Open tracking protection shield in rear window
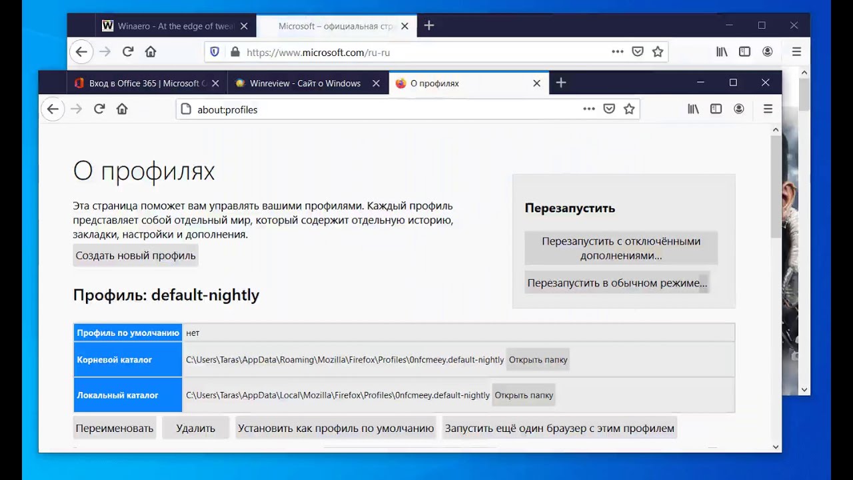The height and width of the screenshot is (480, 853). point(215,52)
